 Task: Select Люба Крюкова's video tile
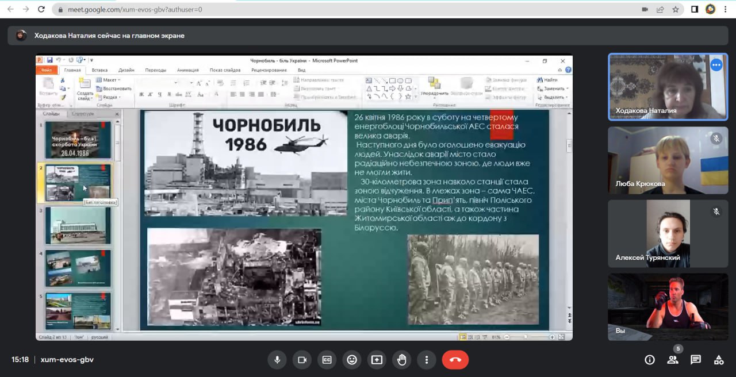click(x=668, y=160)
